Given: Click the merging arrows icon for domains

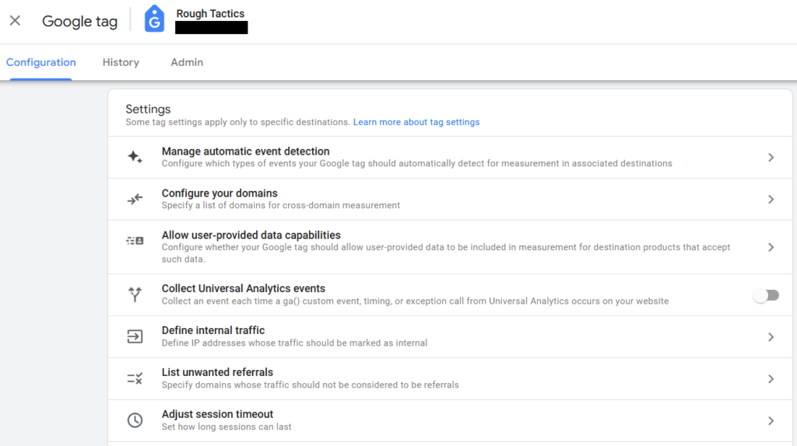Looking at the screenshot, I should pos(135,199).
